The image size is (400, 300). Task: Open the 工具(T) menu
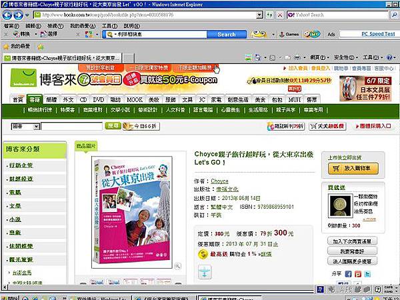pos(109,26)
